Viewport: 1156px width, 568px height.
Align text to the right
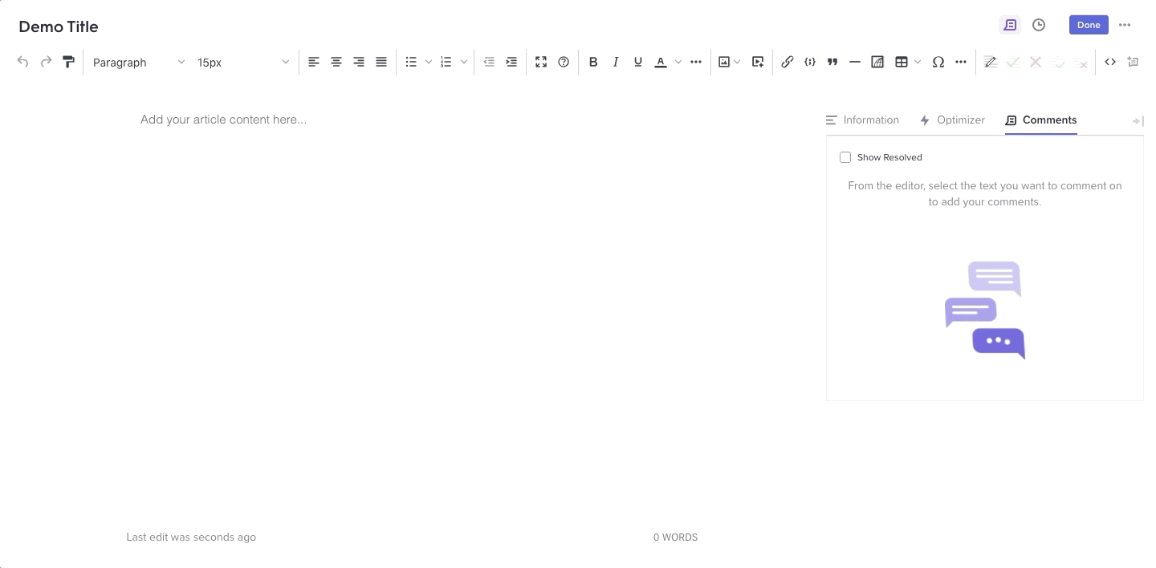tap(359, 62)
